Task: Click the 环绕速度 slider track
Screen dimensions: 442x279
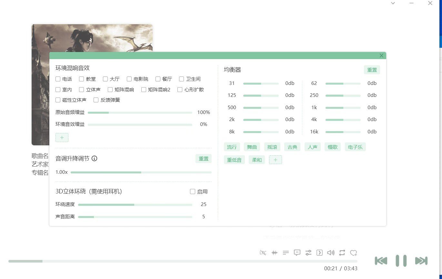Action: (135, 205)
